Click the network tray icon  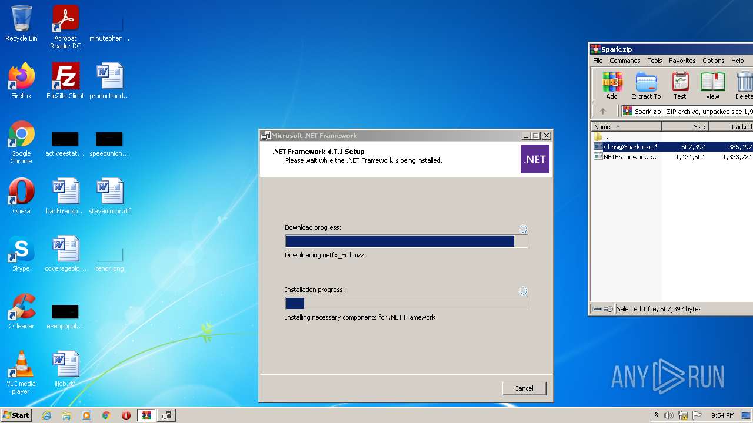click(x=683, y=415)
